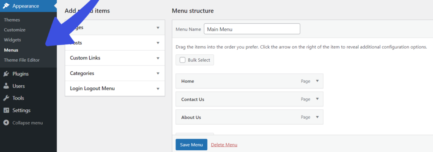Open the Plugins menu label
The image size is (433, 152).
[x=20, y=74]
